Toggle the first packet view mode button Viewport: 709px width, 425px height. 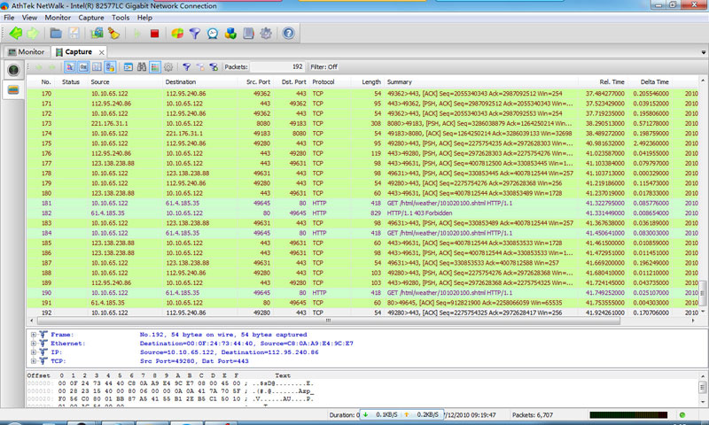coord(70,66)
